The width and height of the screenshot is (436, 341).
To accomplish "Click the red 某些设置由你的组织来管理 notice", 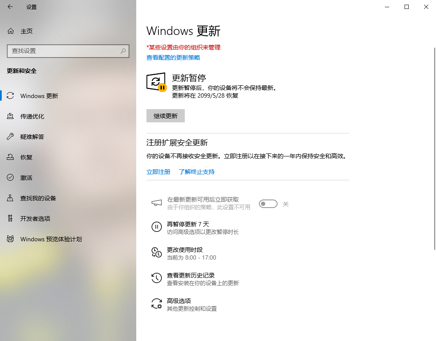I will 184,47.
